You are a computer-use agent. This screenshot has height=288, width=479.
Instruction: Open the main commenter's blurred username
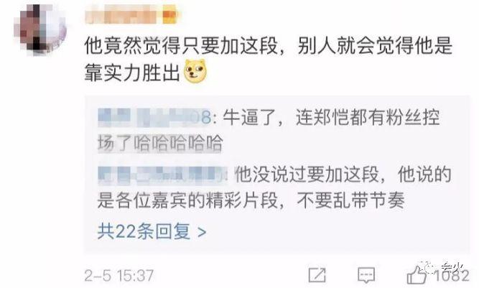tap(124, 15)
